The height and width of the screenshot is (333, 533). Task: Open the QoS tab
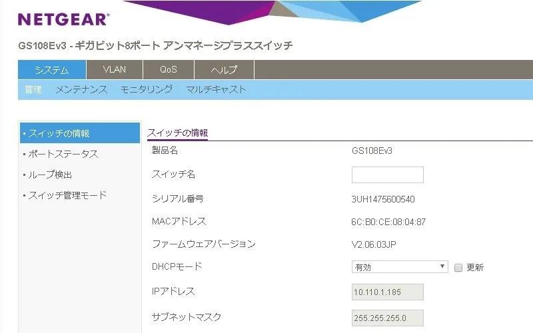pos(169,70)
